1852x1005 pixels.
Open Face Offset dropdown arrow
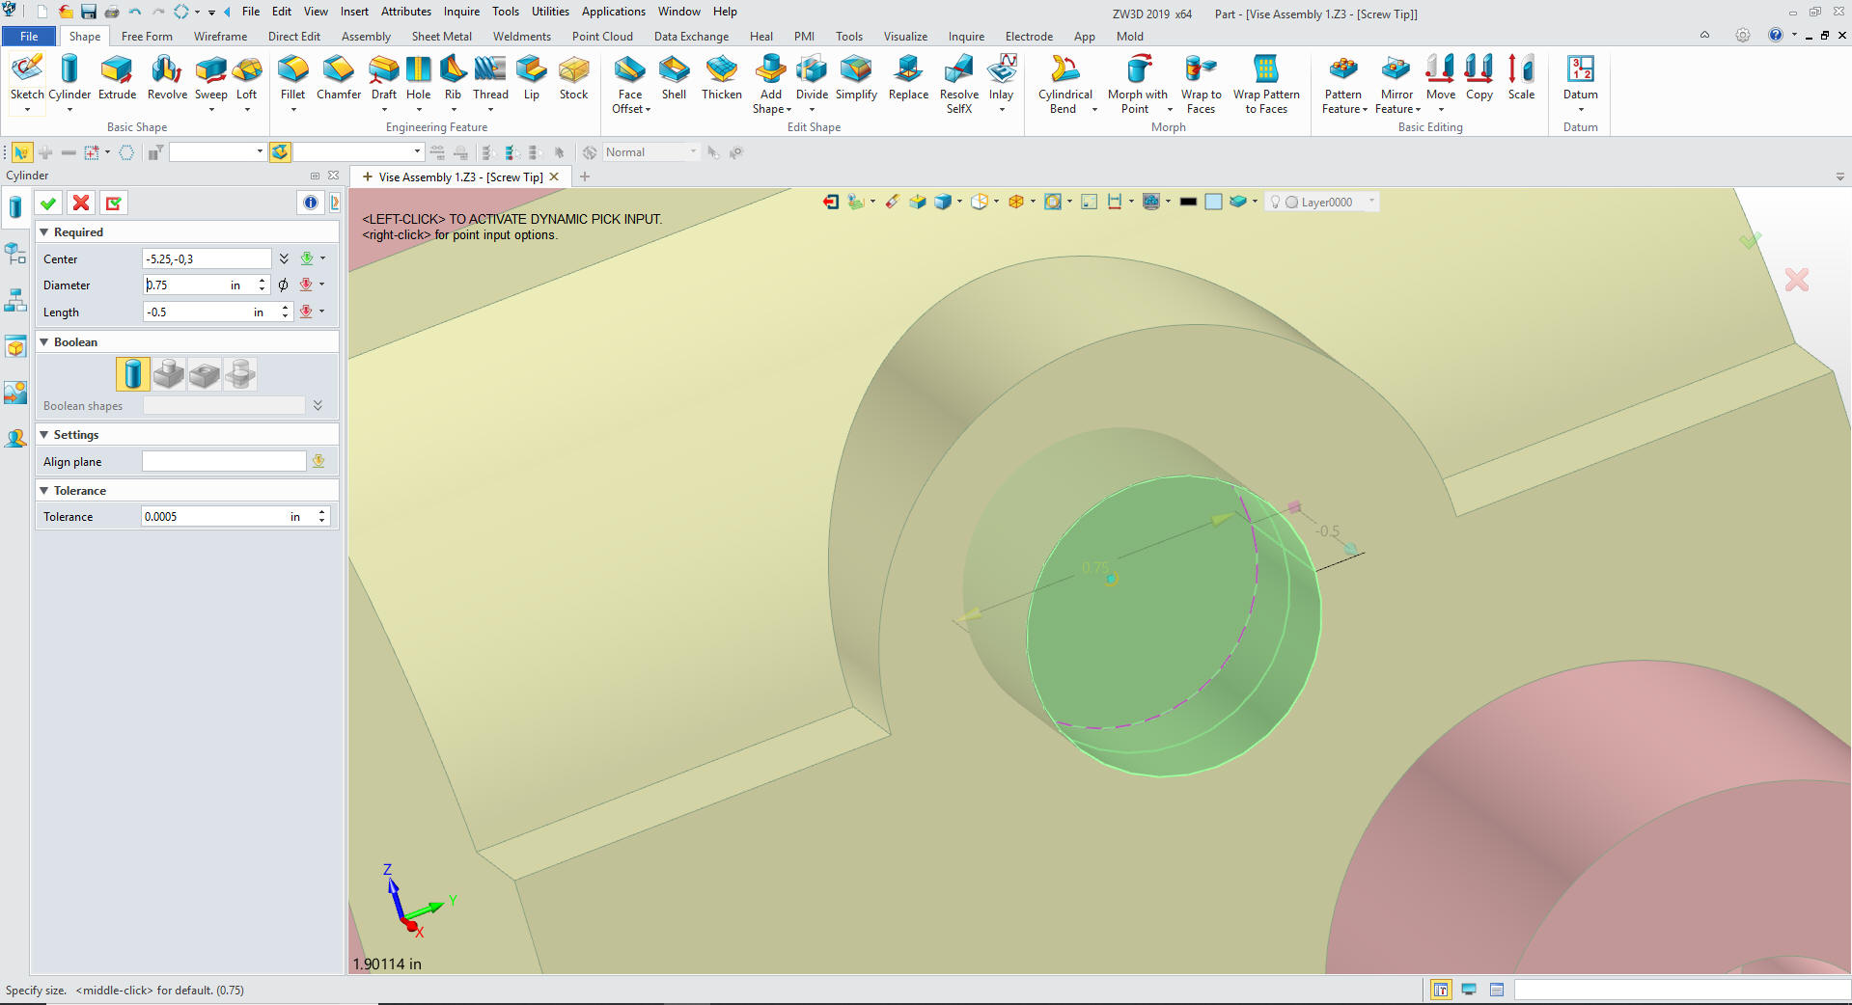[648, 109]
